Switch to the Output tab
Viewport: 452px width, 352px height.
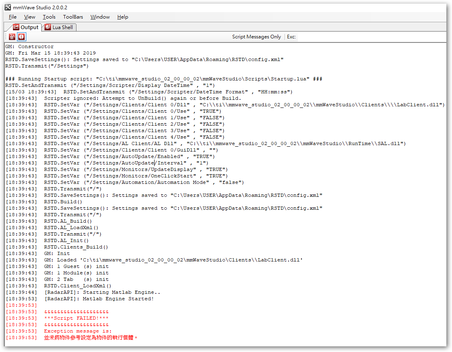[x=25, y=27]
